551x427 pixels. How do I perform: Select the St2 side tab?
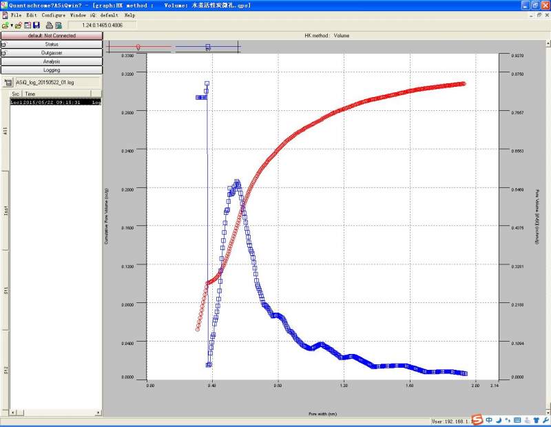pos(6,370)
